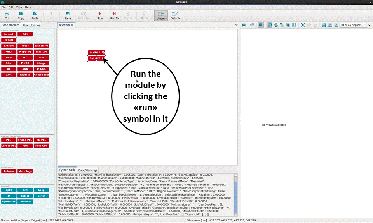Open the File menu
The image size is (373, 223).
[3, 7]
